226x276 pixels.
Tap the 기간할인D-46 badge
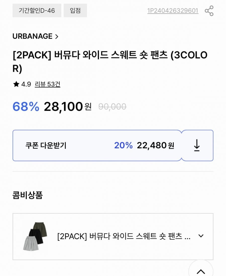coord(37,11)
